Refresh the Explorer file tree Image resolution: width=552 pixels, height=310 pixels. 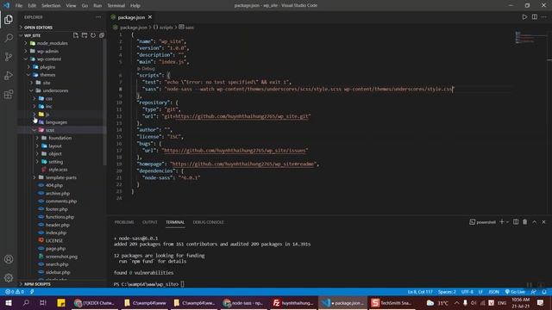93,35
